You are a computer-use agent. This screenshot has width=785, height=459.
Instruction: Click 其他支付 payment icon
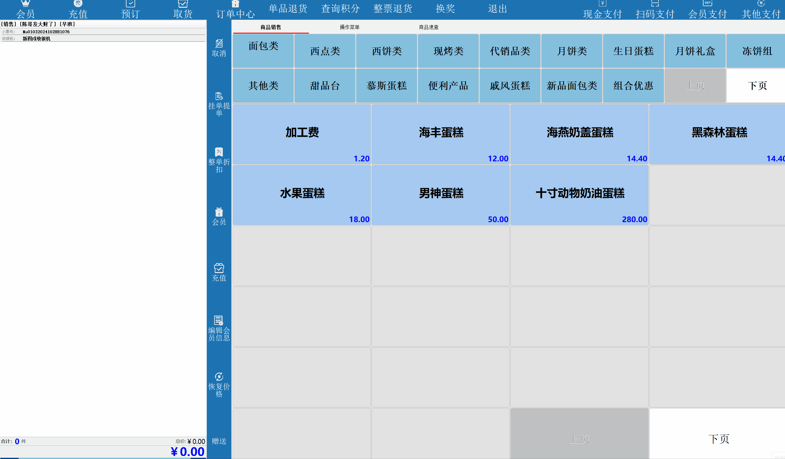(x=761, y=4)
